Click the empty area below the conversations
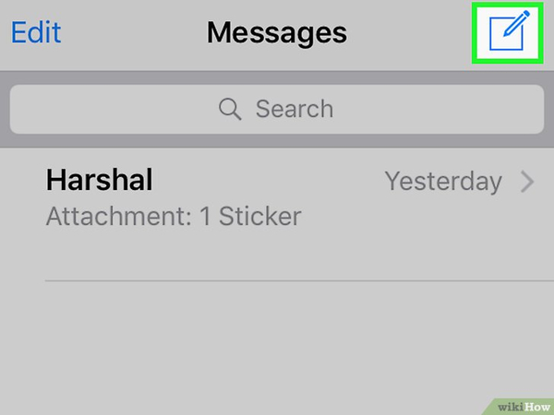The height and width of the screenshot is (415, 554). point(277,342)
